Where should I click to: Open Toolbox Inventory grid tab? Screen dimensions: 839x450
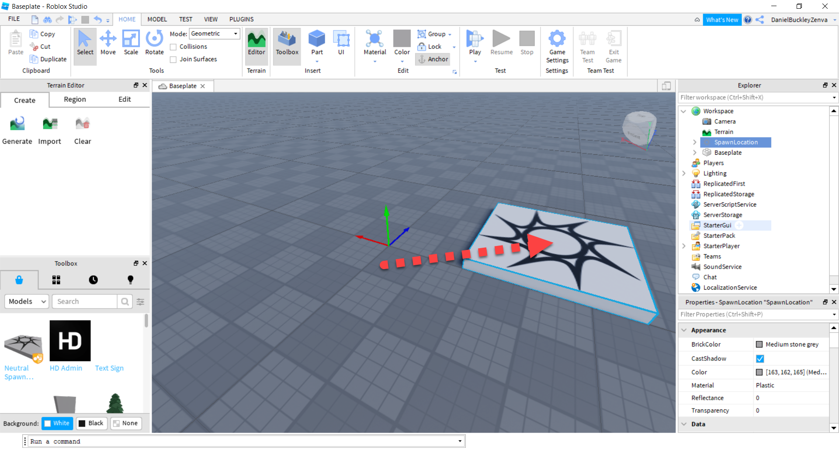[56, 280]
